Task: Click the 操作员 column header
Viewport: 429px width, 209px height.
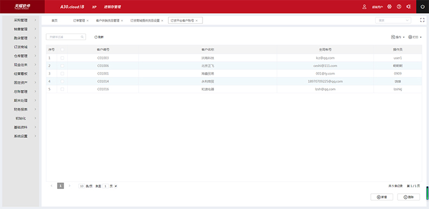Action: [x=398, y=50]
